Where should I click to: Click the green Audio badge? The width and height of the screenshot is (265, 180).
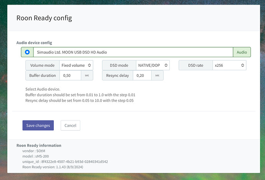[242, 52]
